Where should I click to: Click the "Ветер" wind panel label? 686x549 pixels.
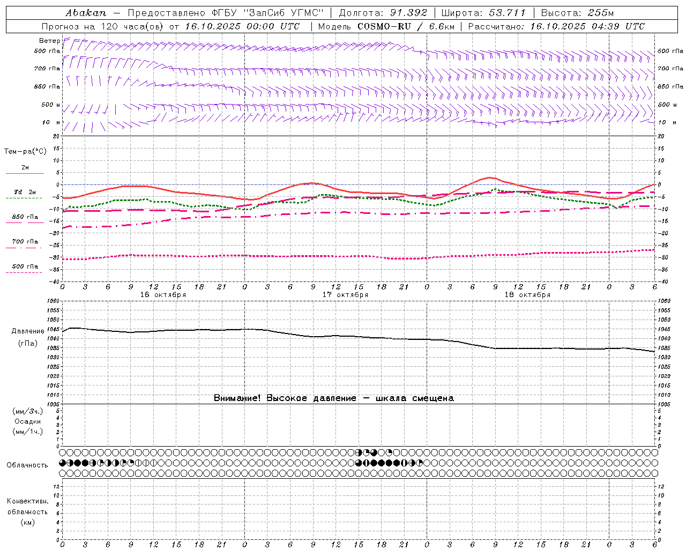pyautogui.click(x=49, y=41)
